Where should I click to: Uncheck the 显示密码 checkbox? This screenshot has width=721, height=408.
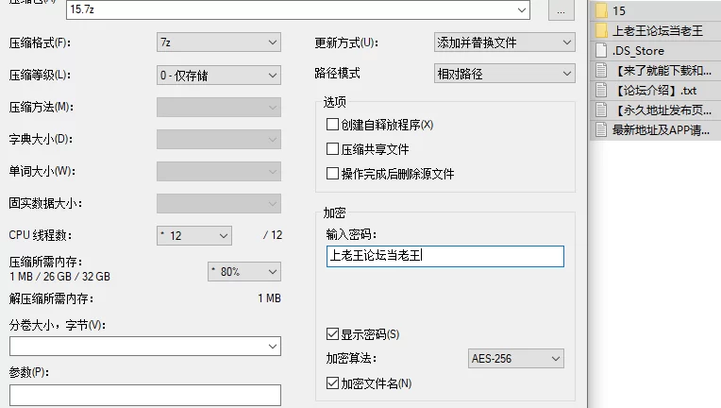pyautogui.click(x=332, y=334)
